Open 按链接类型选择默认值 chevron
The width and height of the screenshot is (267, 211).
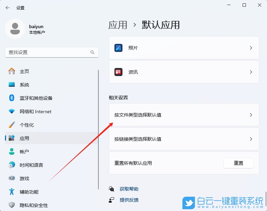(251, 139)
